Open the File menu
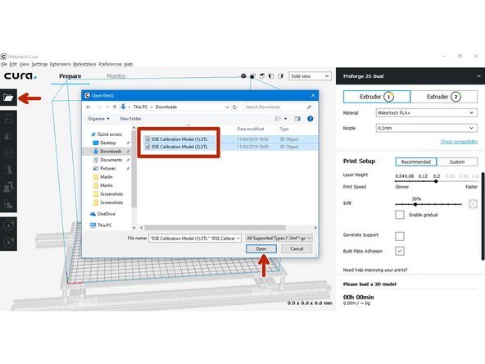Image resolution: width=485 pixels, height=364 pixels. click(x=4, y=64)
